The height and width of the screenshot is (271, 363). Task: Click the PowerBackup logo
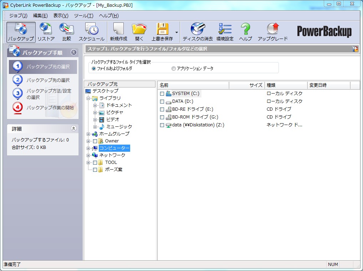324,31
